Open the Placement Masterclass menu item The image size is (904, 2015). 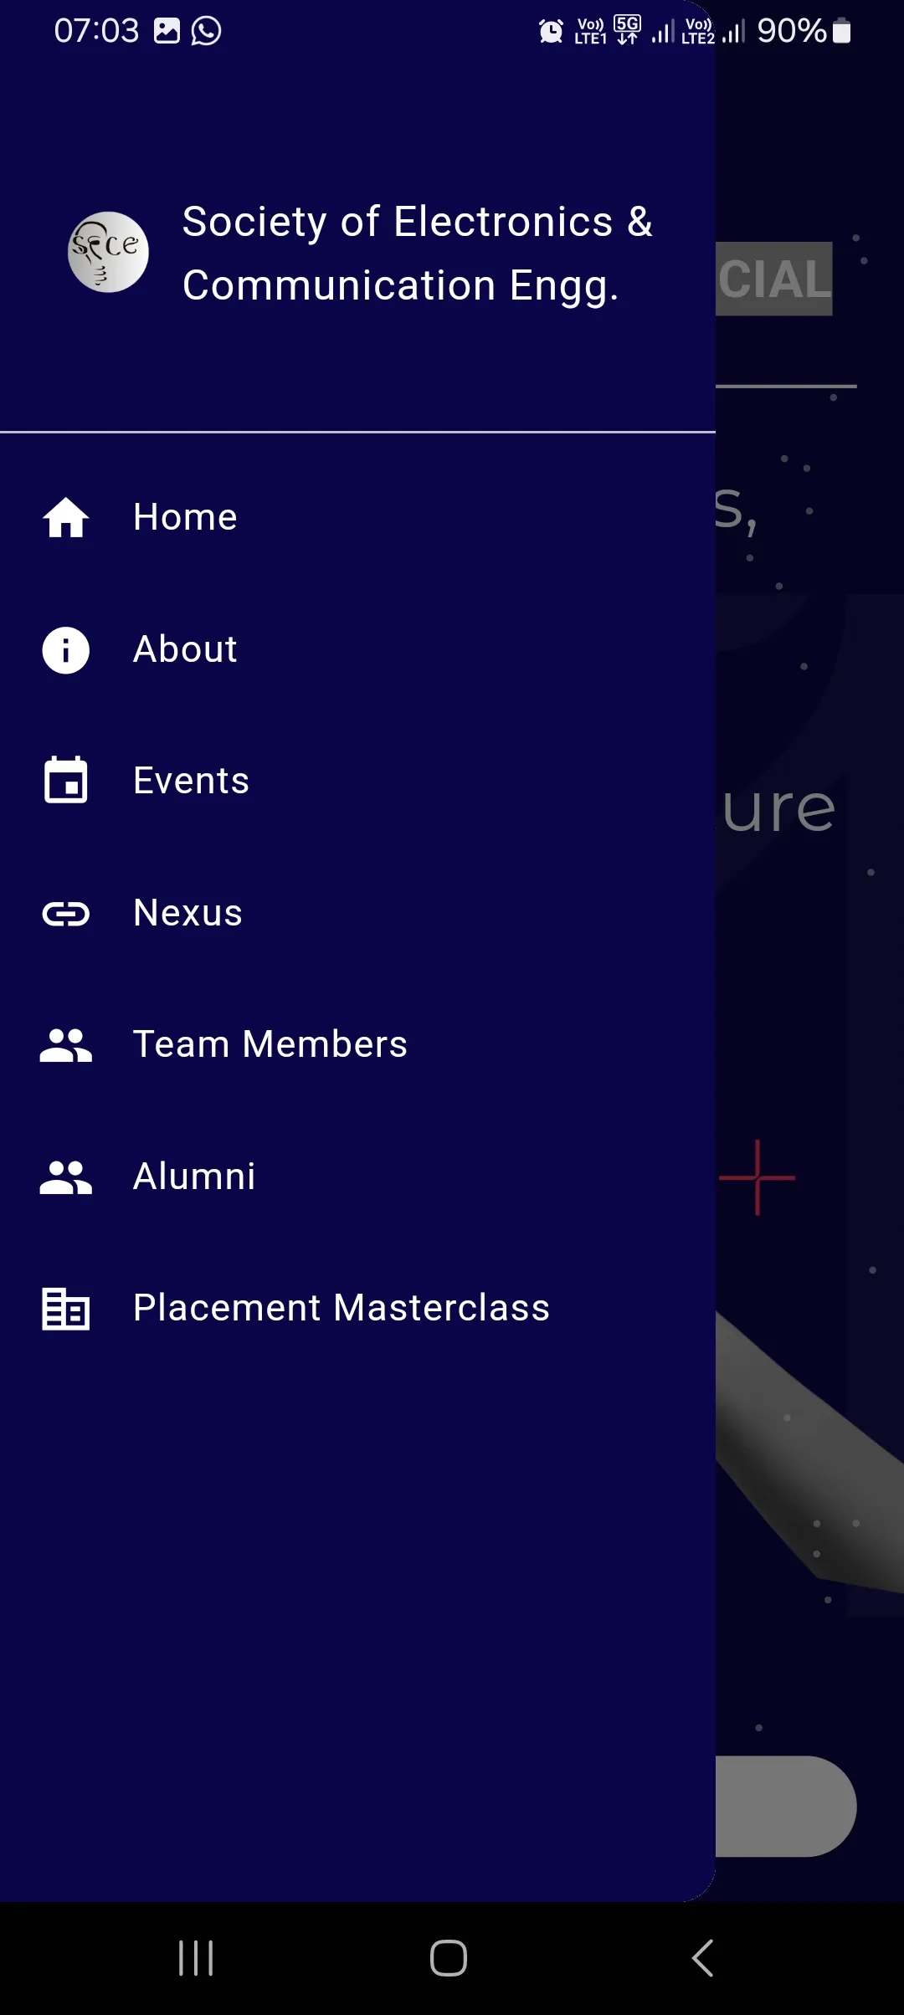(x=357, y=1309)
